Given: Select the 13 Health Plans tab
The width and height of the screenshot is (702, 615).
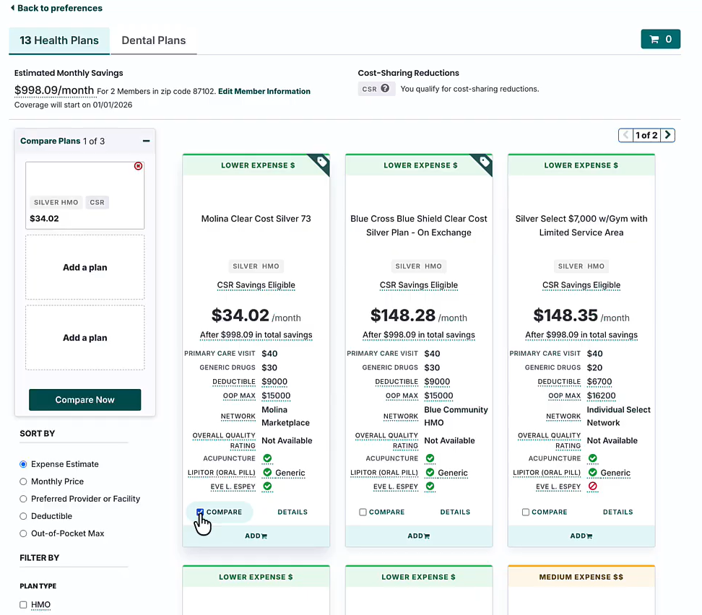Looking at the screenshot, I should click(59, 40).
